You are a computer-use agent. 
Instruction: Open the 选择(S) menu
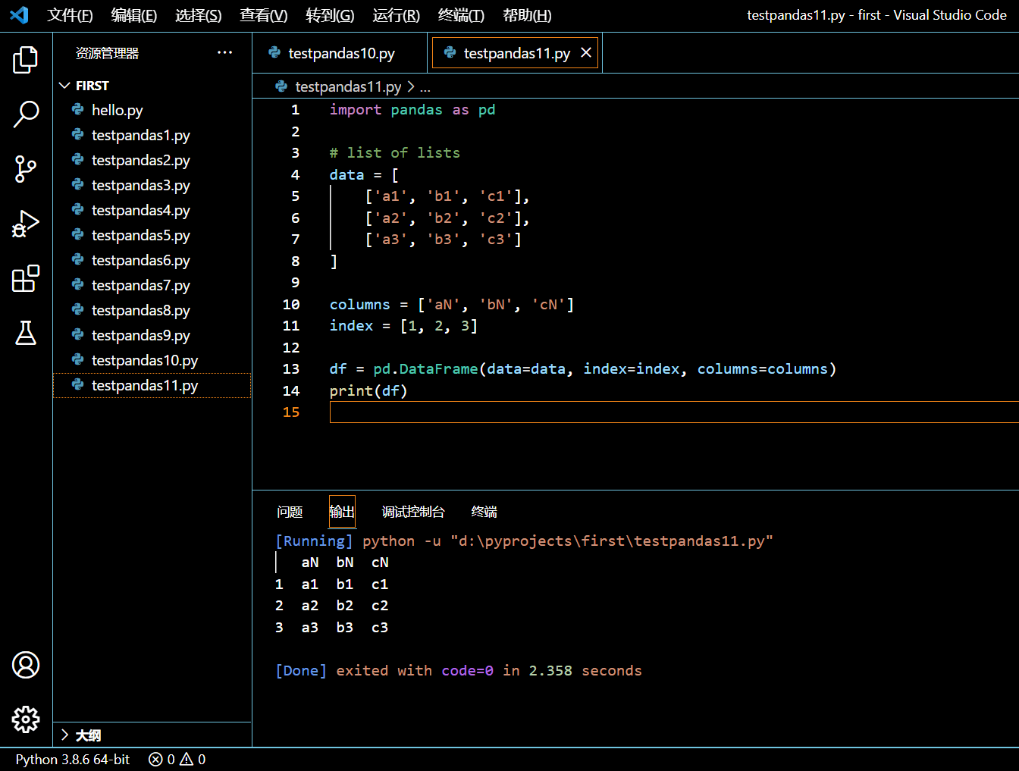point(198,15)
